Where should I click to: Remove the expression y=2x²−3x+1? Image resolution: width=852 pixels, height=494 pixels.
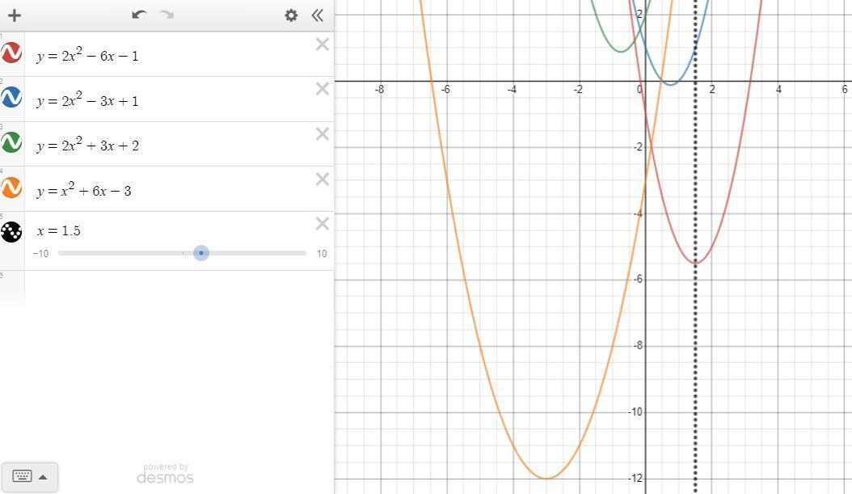(322, 90)
